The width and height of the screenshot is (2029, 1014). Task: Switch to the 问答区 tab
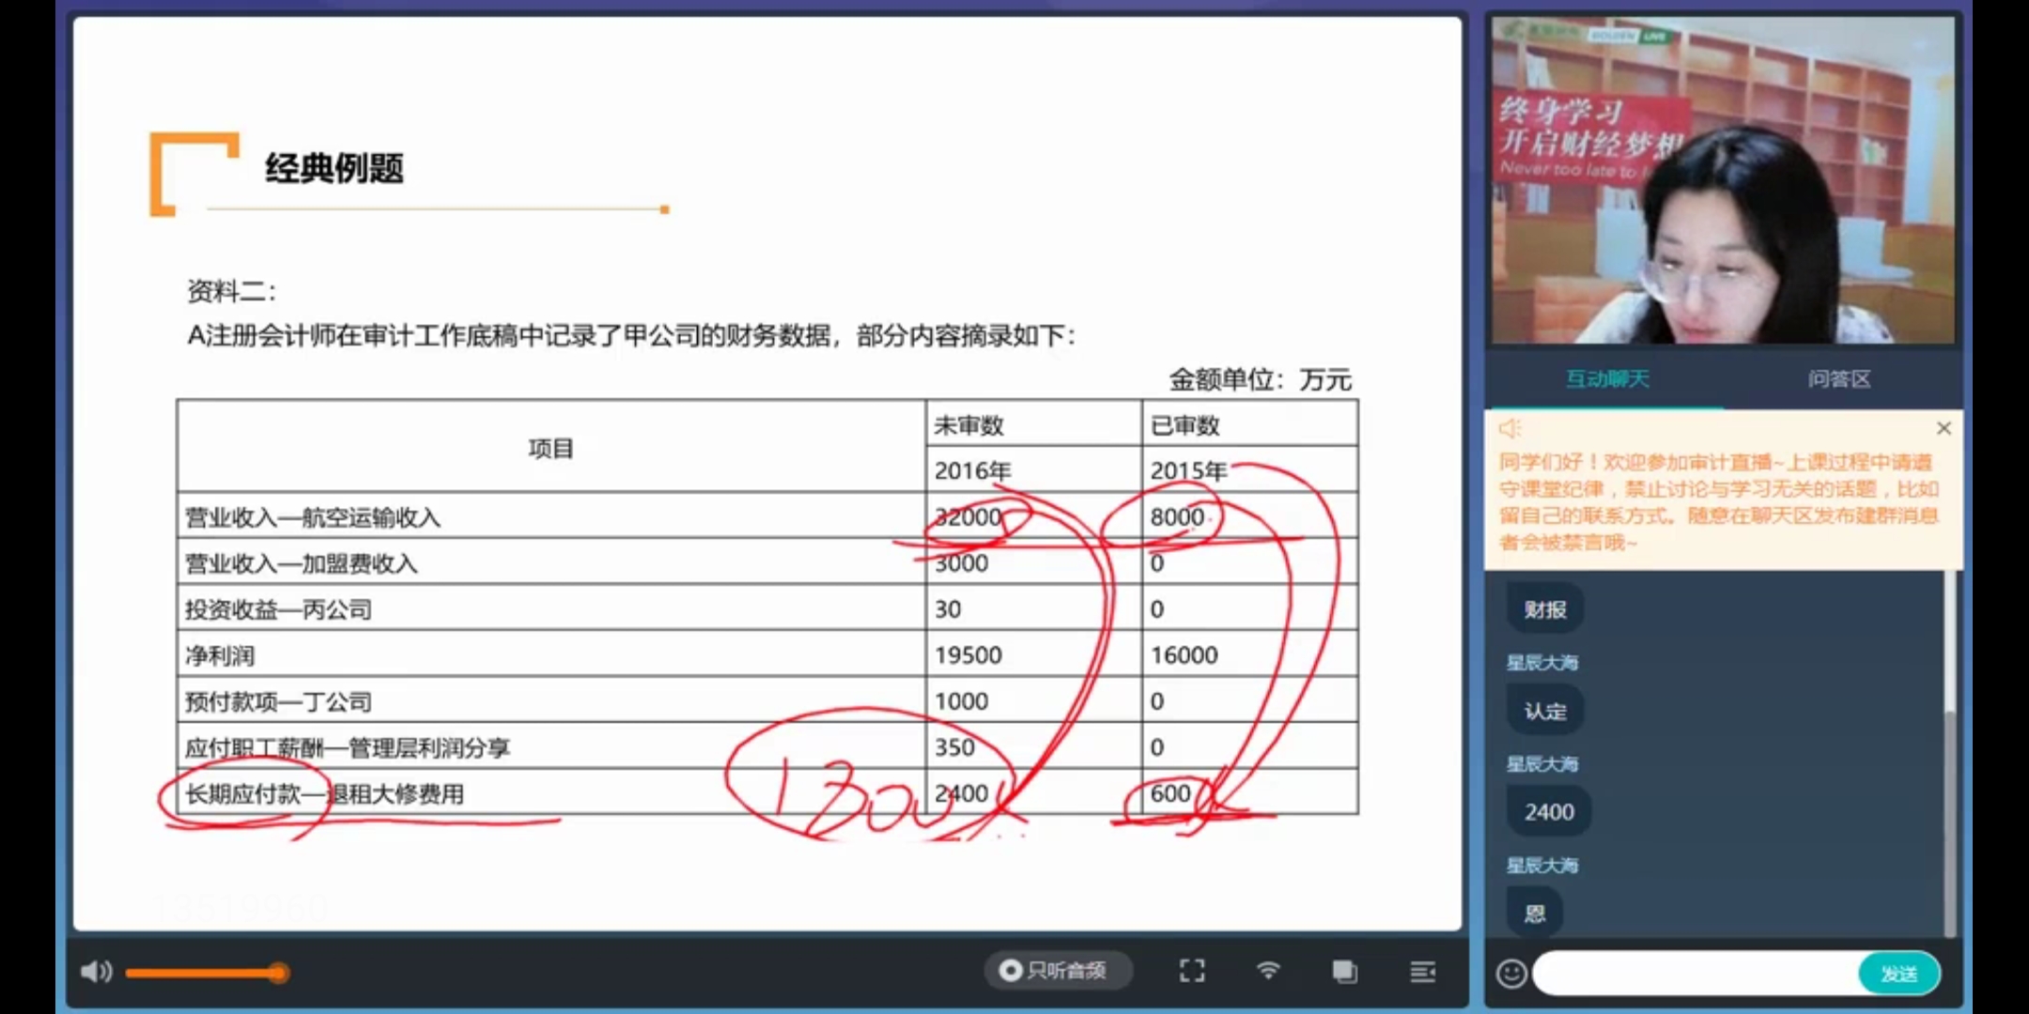(1838, 379)
